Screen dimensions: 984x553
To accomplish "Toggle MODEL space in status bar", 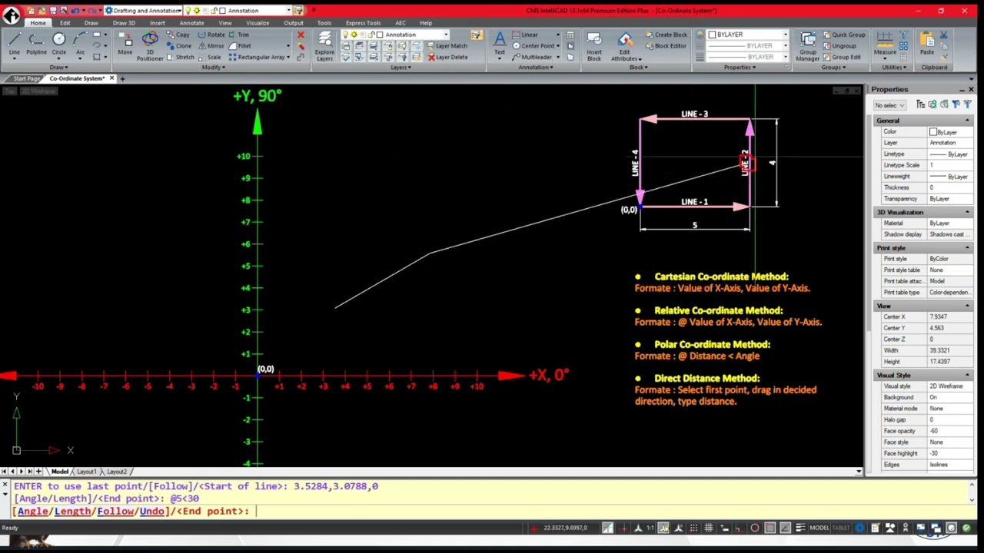I will (x=819, y=528).
